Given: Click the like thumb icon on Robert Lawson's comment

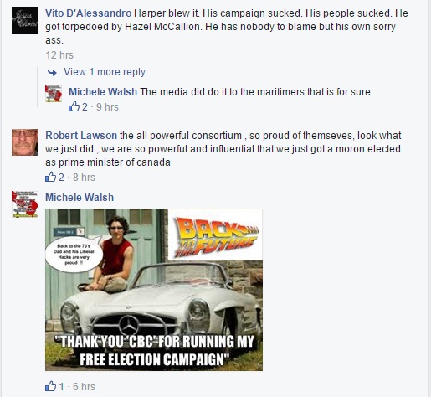Looking at the screenshot, I should tap(50, 177).
